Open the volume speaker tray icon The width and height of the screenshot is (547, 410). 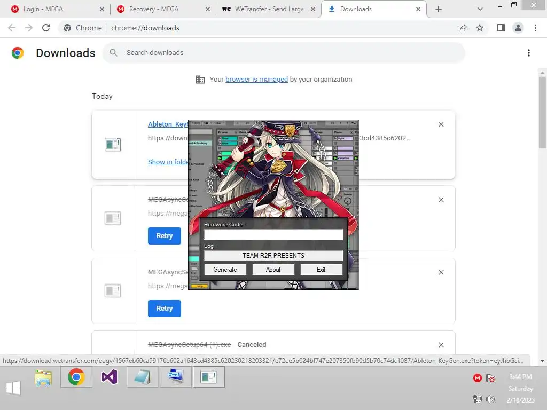490,399
